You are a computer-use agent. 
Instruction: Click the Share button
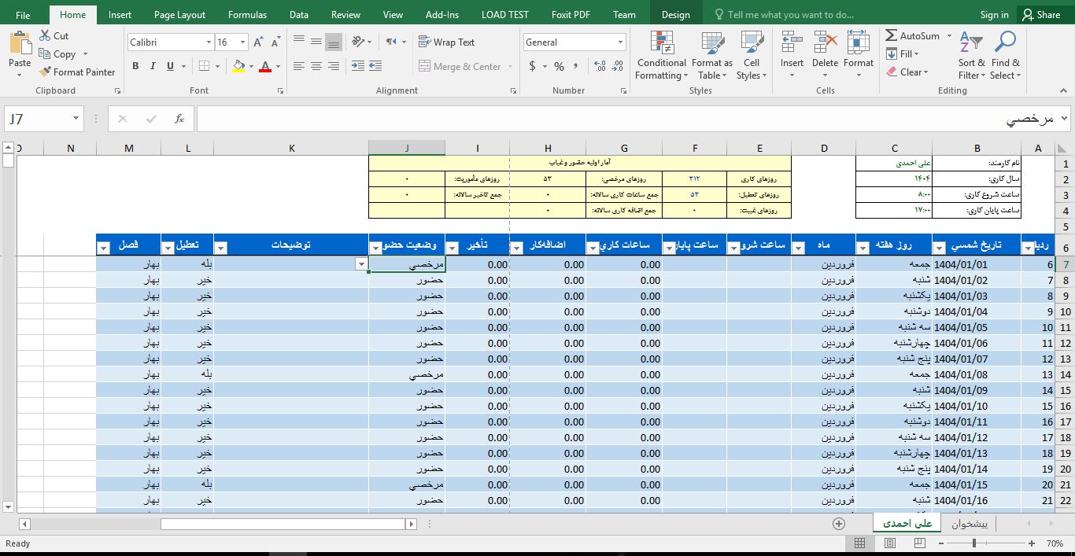[1040, 15]
